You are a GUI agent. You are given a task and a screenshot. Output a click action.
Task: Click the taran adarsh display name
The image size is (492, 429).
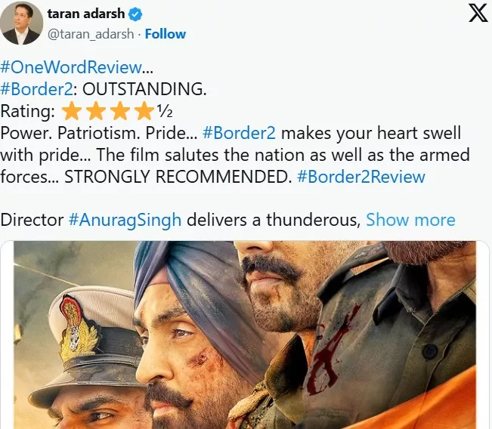point(86,14)
